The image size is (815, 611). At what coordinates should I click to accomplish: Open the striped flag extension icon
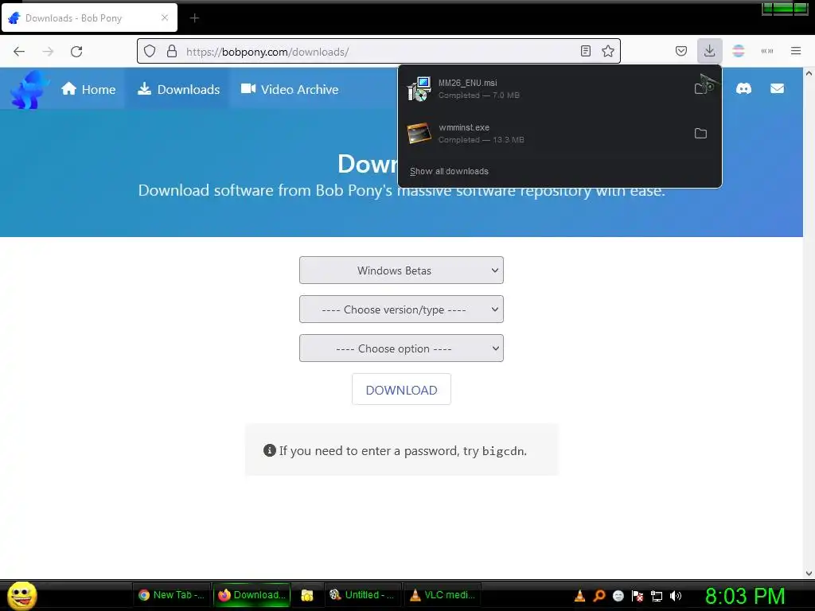739,51
